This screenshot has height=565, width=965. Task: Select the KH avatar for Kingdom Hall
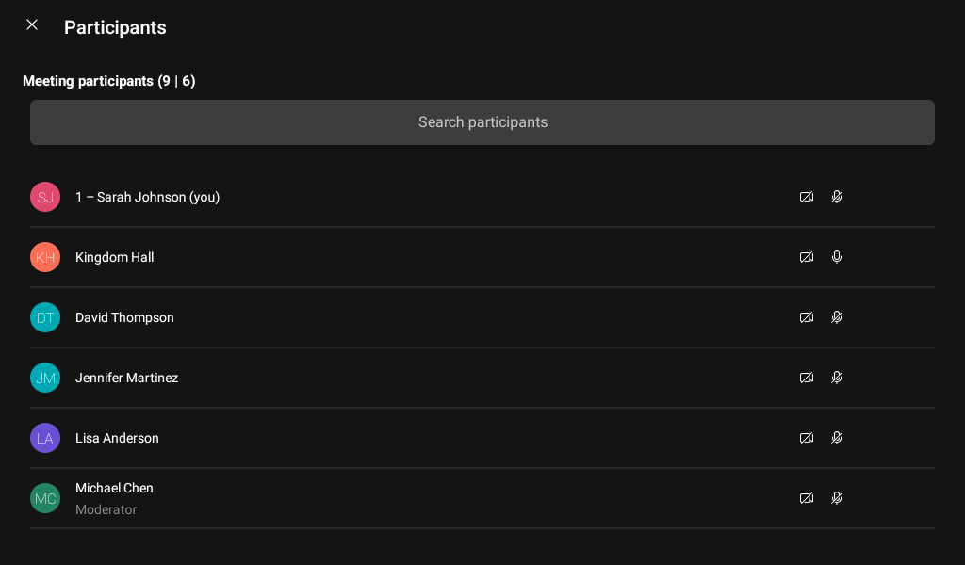pyautogui.click(x=45, y=257)
